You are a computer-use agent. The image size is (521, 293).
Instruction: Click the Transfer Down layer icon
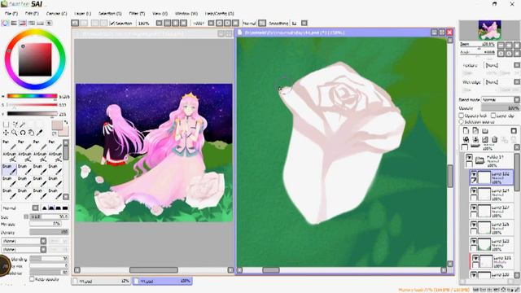pos(466,139)
